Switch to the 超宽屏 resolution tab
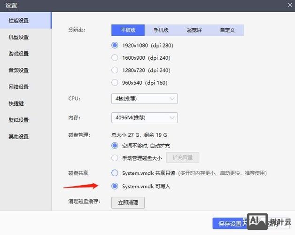This screenshot has width=295, height=235. [x=194, y=30]
